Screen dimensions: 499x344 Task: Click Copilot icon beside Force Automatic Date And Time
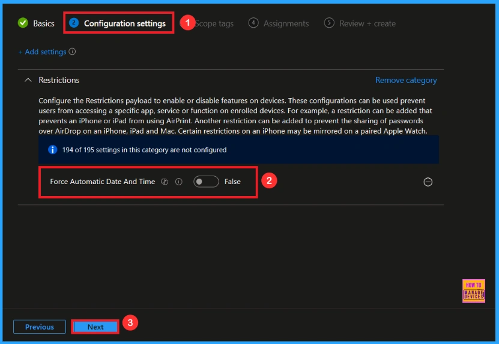tap(165, 182)
